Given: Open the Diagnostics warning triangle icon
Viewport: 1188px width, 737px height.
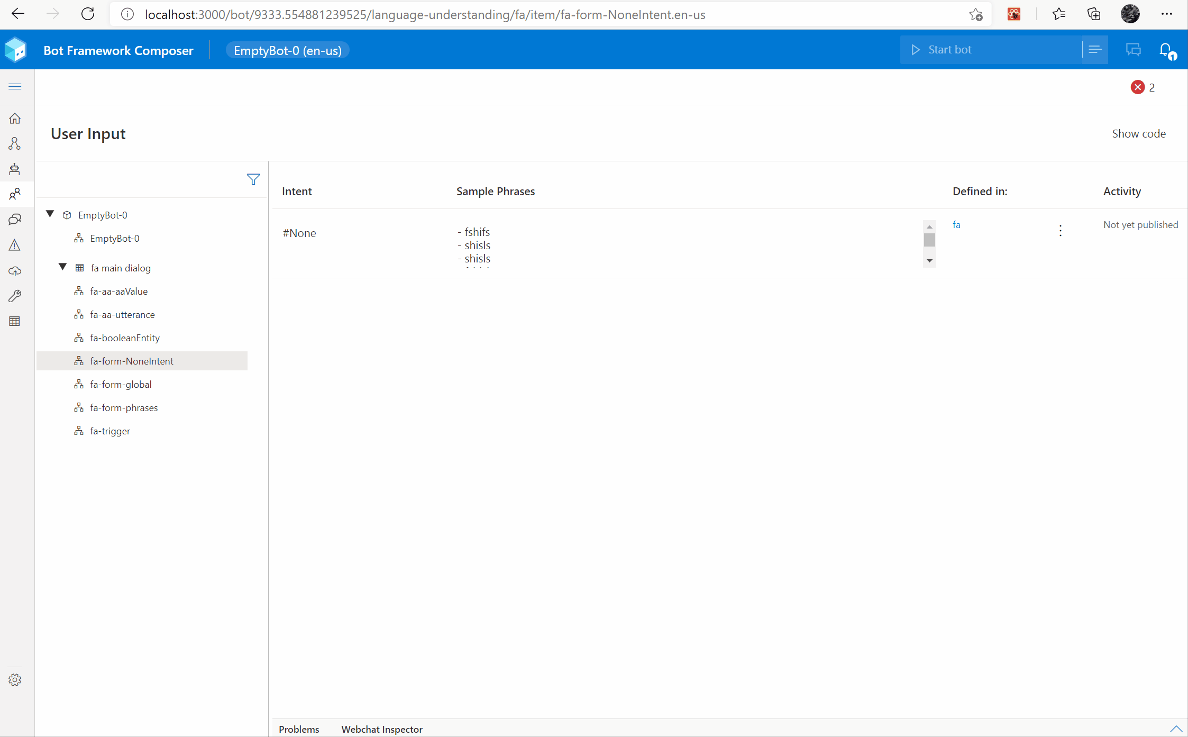Looking at the screenshot, I should click(15, 245).
